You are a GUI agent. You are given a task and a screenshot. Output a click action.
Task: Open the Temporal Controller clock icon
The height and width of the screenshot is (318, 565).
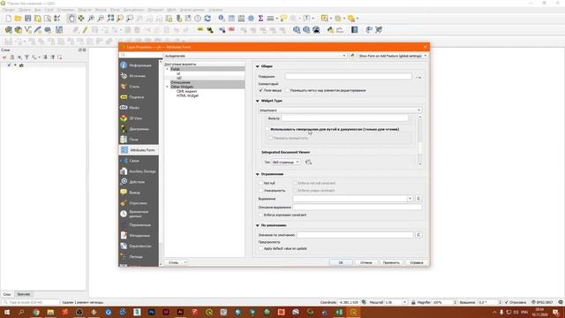(198, 19)
